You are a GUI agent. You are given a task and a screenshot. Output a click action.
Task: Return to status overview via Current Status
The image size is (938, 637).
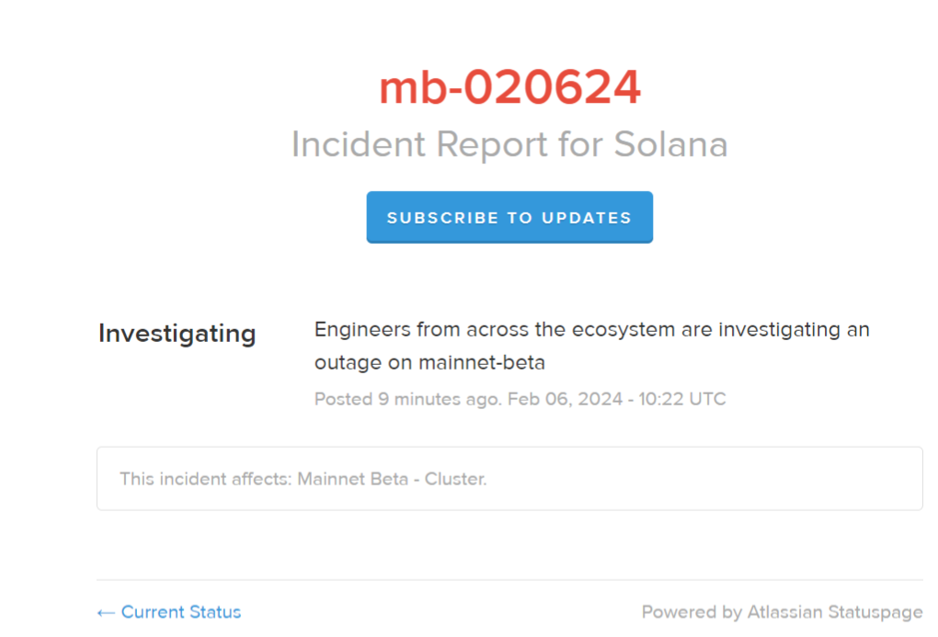[x=180, y=612]
